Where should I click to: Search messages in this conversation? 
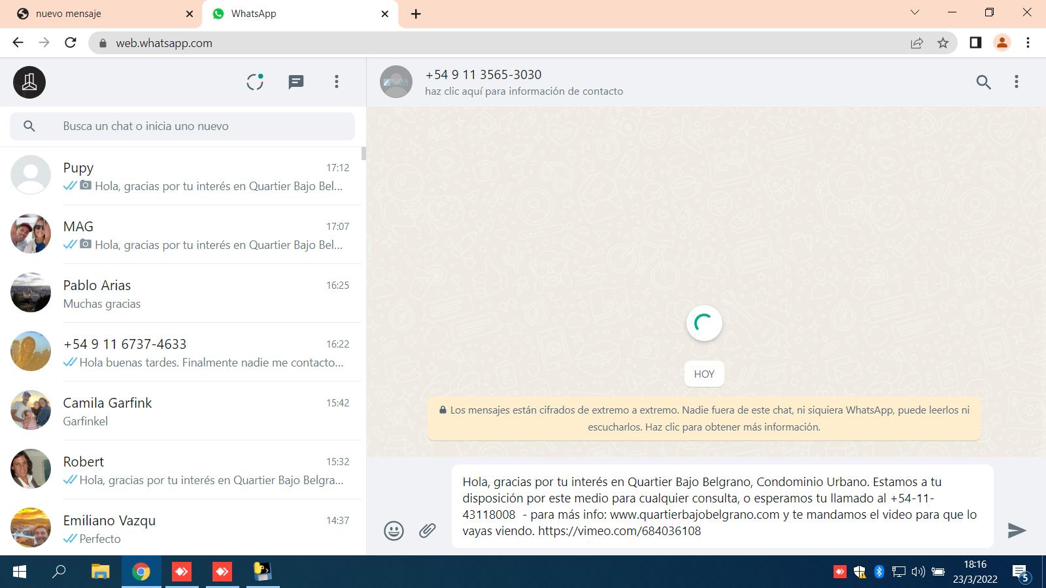(x=983, y=82)
